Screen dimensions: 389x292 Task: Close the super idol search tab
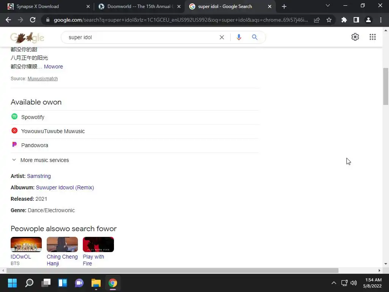270,7
